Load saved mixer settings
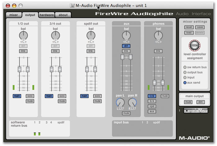This screenshot has height=146, width=217. coord(189,33)
